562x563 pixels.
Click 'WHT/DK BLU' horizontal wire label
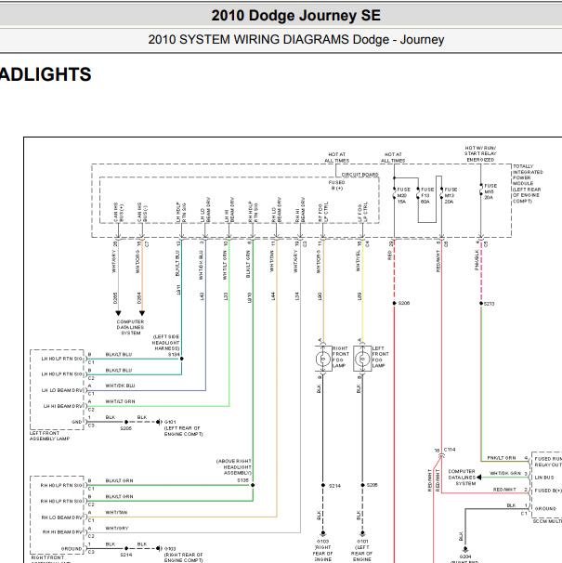[x=120, y=386]
